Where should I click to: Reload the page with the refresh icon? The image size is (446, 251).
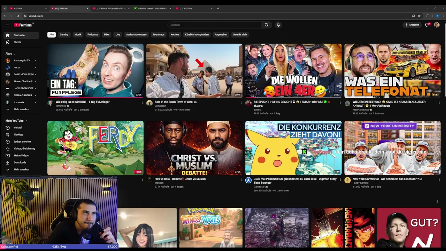pyautogui.click(x=18, y=16)
